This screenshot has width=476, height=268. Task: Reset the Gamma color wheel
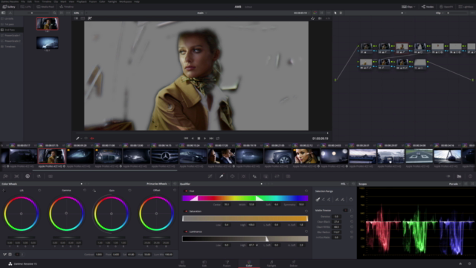tap(85, 191)
